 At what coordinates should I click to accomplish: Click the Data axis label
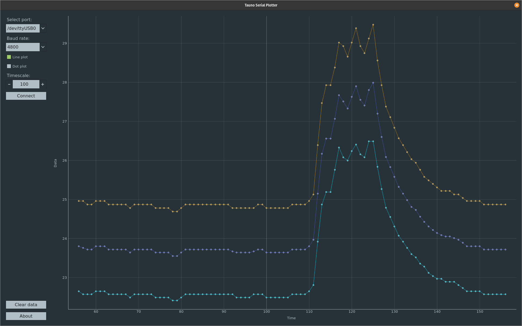pyautogui.click(x=55, y=163)
